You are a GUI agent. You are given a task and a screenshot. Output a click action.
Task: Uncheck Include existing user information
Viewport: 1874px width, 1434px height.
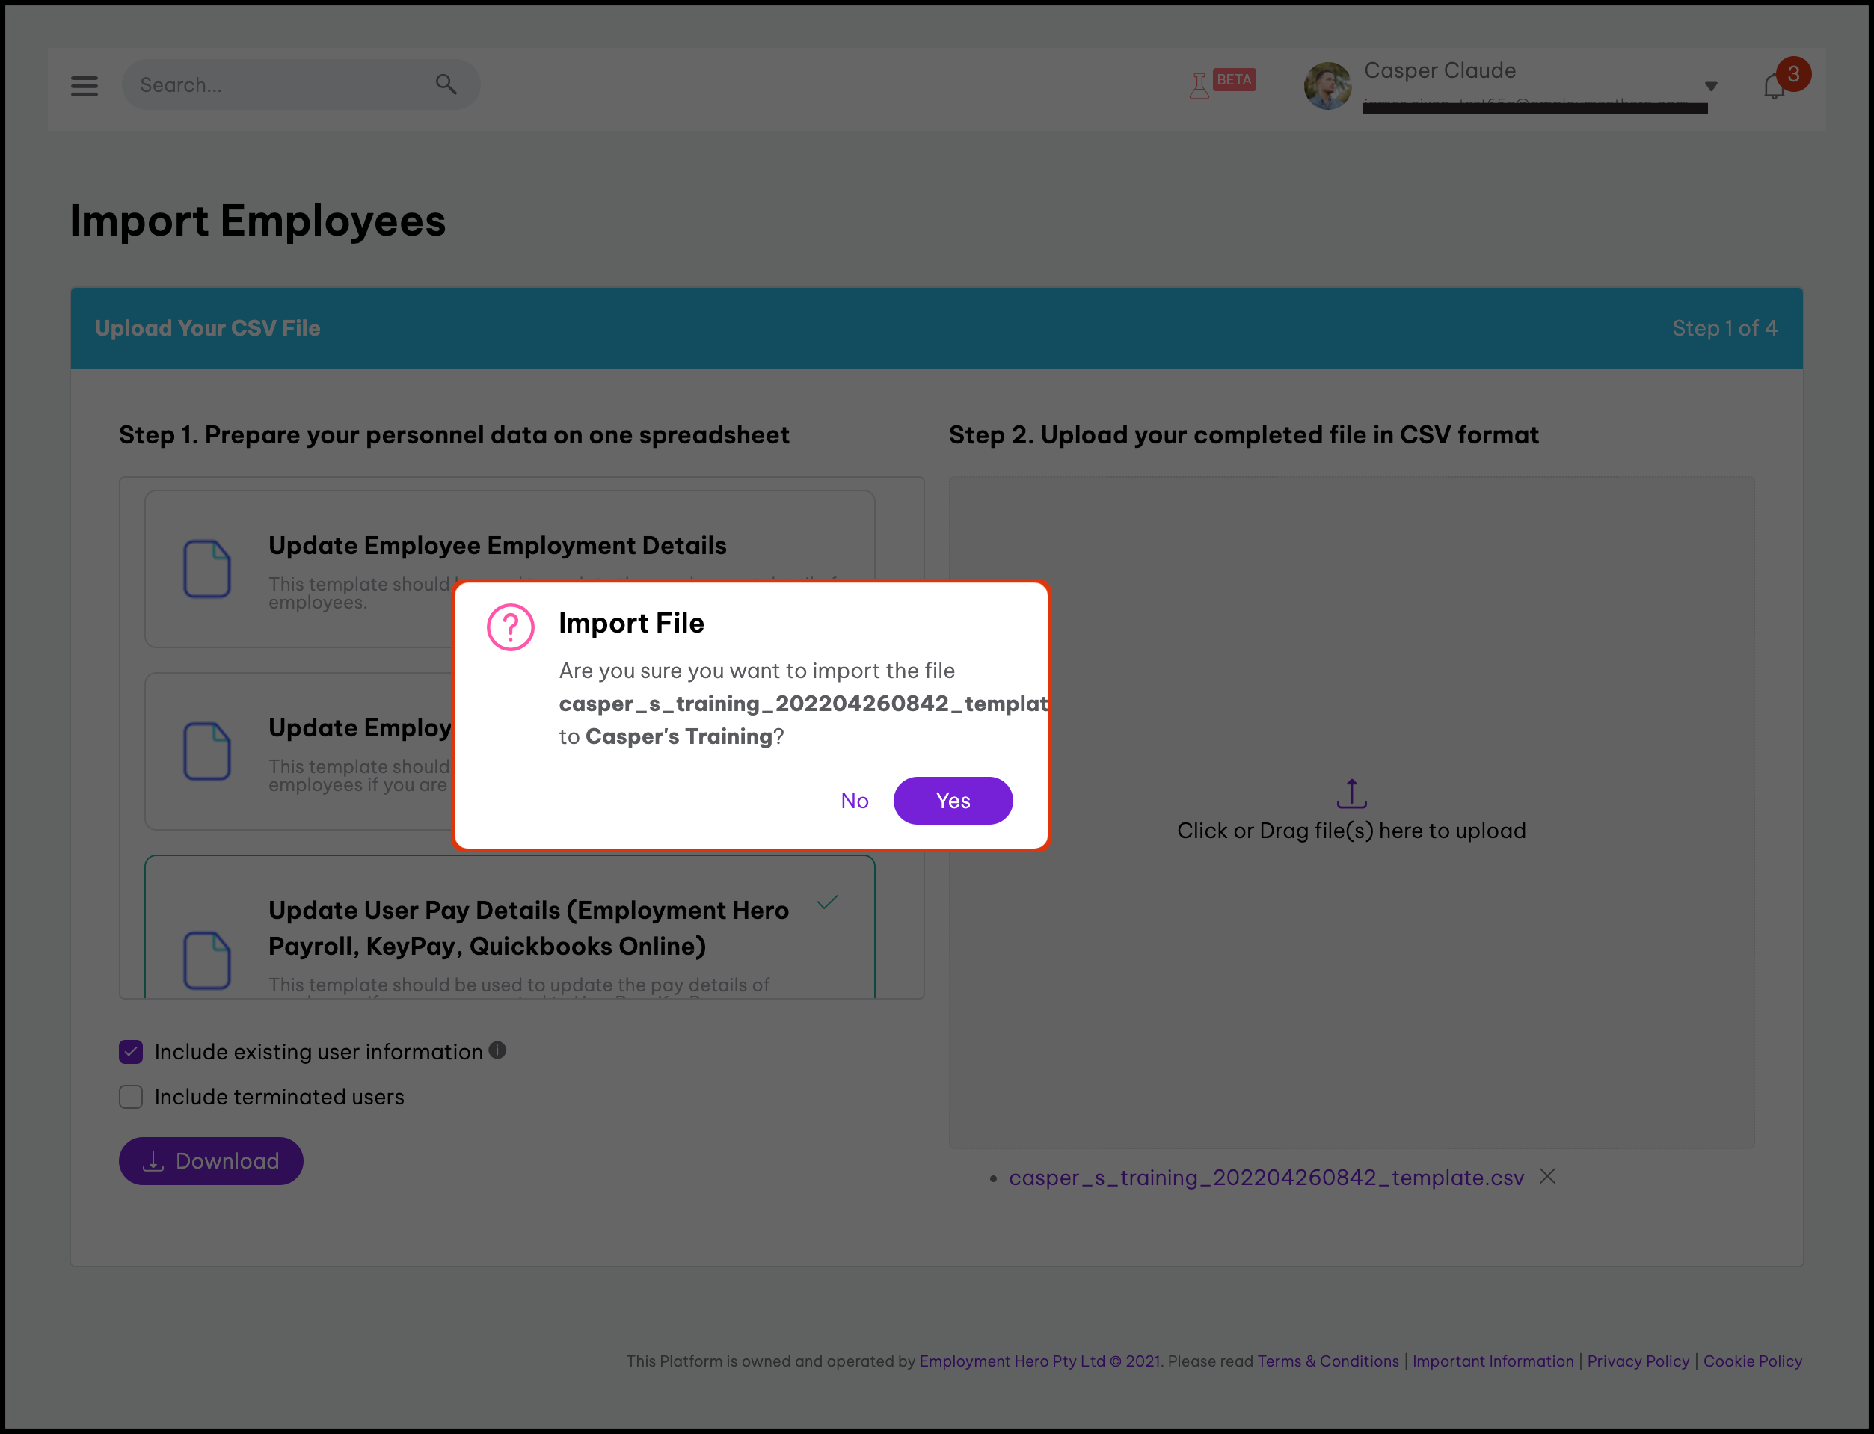[131, 1052]
